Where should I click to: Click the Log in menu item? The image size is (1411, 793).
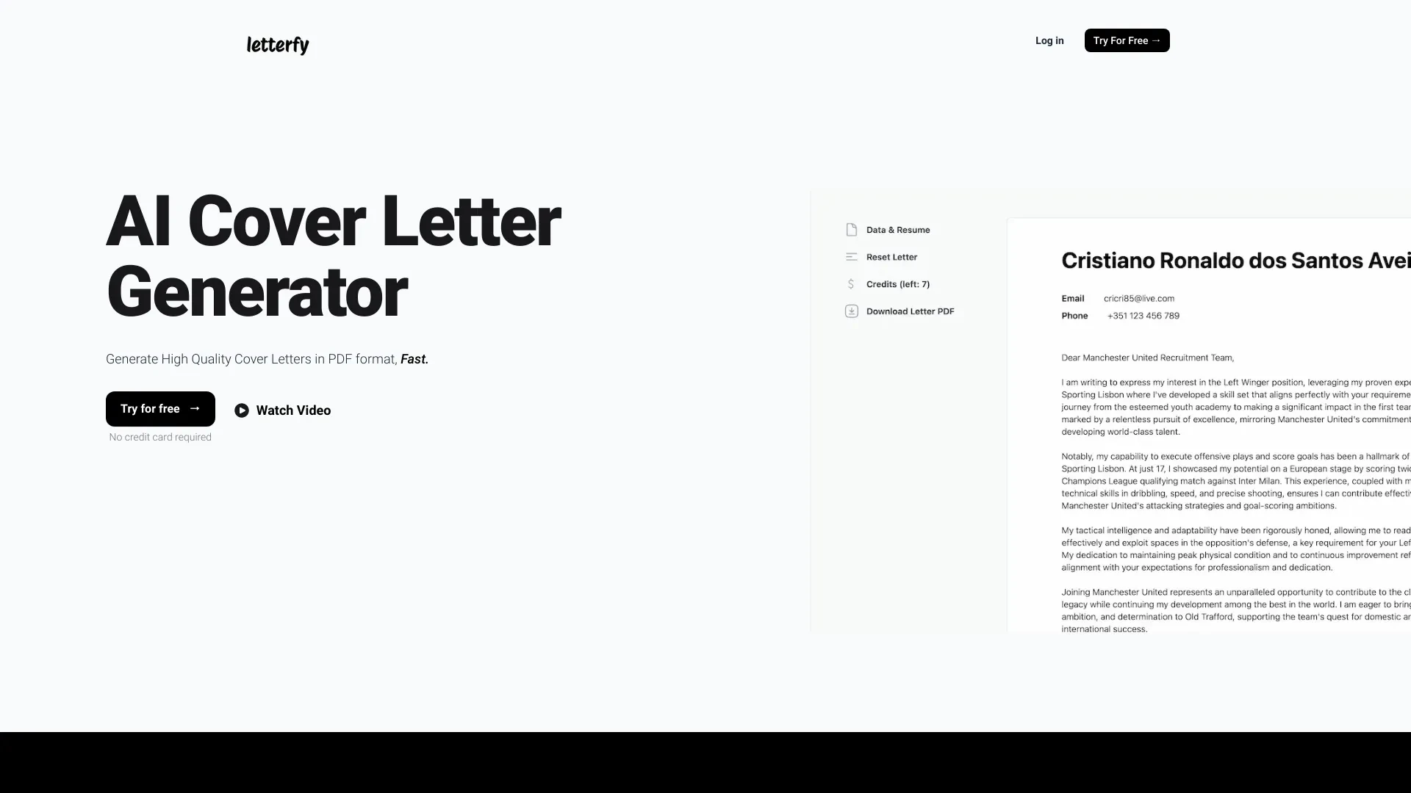[x=1049, y=40]
